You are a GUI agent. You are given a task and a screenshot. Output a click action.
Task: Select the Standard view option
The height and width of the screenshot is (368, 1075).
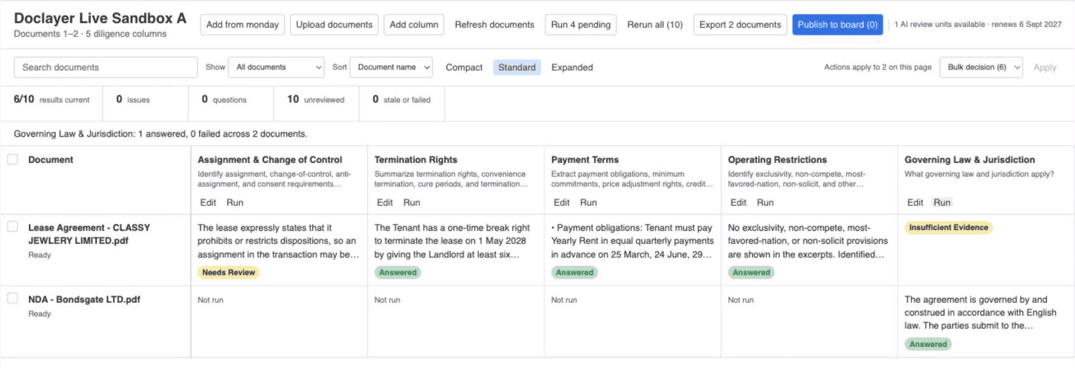tap(516, 67)
